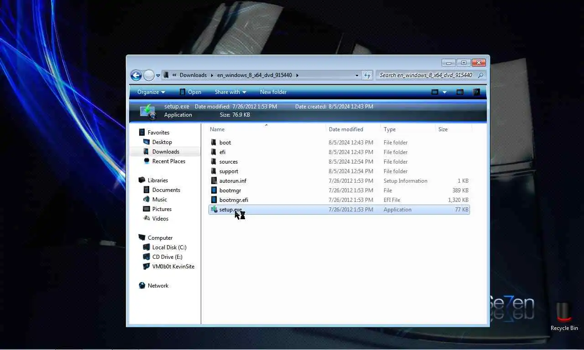This screenshot has width=584, height=350.
Task: Click the Forward navigation arrow
Action: (149, 75)
